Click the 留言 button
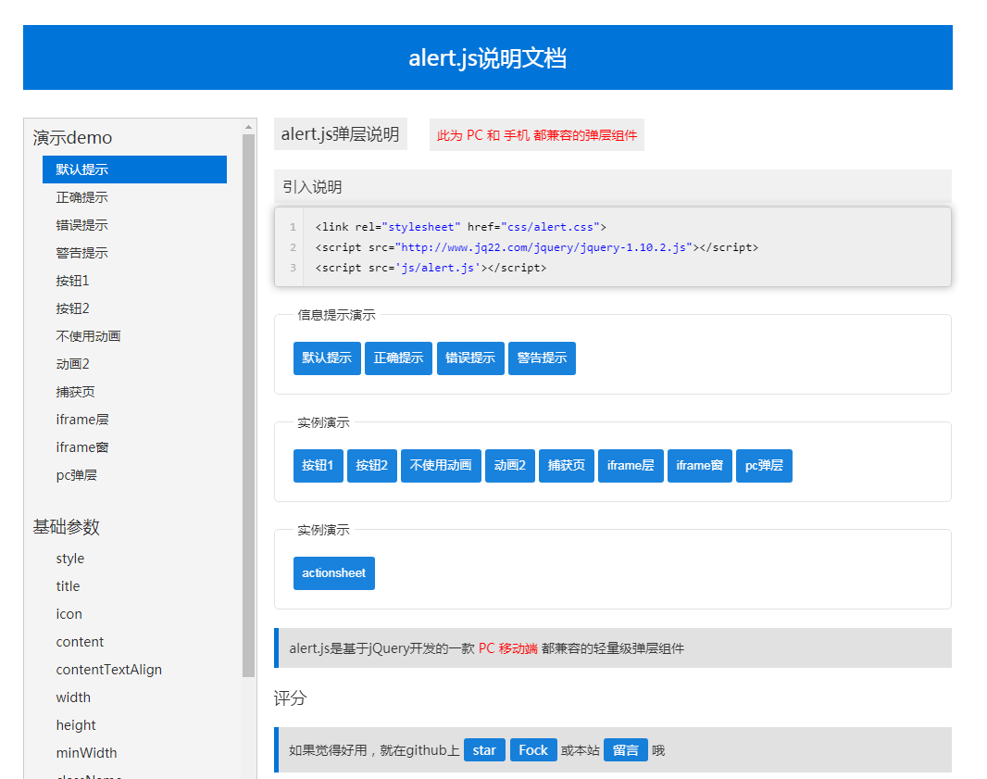Viewport: 987px width, 779px height. tap(626, 750)
